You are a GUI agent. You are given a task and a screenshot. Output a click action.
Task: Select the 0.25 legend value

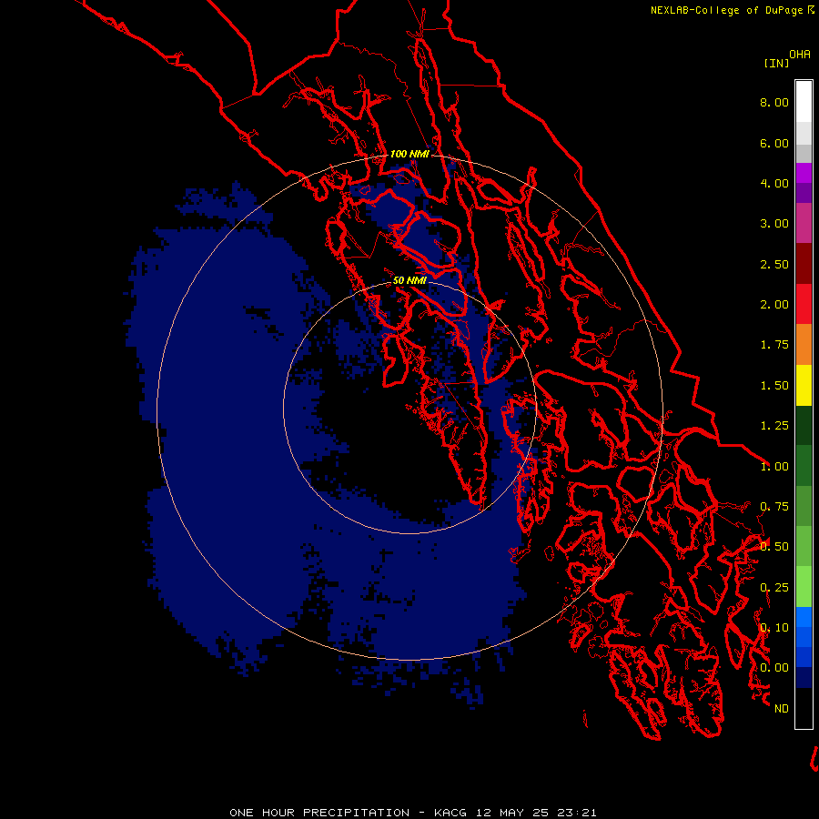(x=774, y=588)
